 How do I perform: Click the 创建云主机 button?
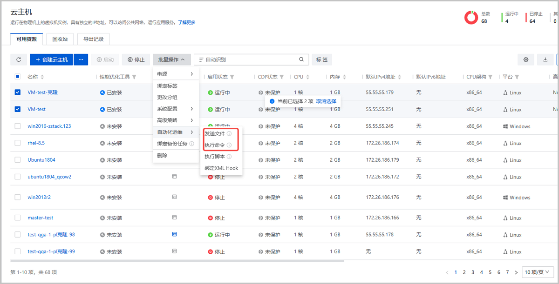coord(51,59)
